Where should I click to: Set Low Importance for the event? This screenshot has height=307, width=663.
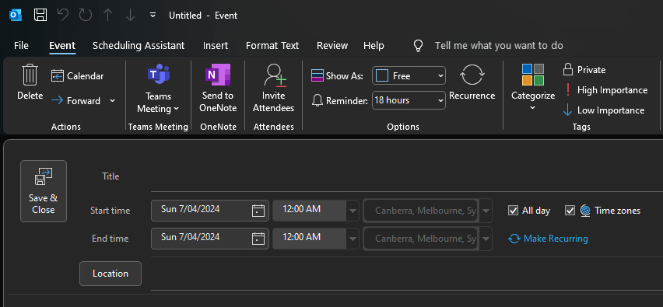tap(604, 110)
